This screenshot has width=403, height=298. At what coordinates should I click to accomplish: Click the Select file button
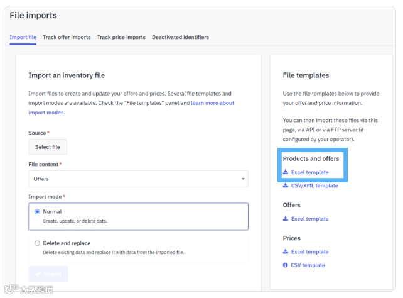click(x=48, y=147)
